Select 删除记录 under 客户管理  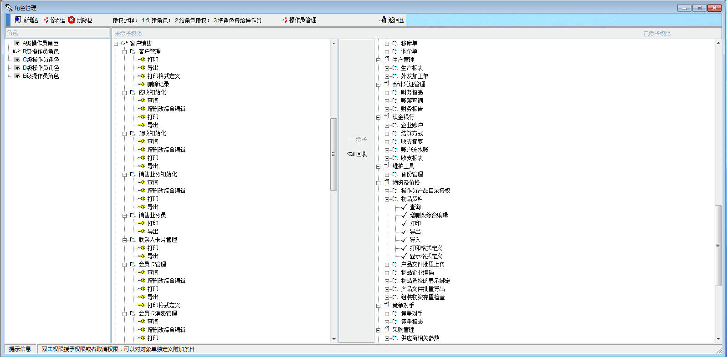(x=158, y=84)
